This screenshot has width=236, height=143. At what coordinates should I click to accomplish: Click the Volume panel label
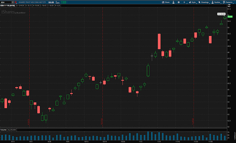click(3, 130)
